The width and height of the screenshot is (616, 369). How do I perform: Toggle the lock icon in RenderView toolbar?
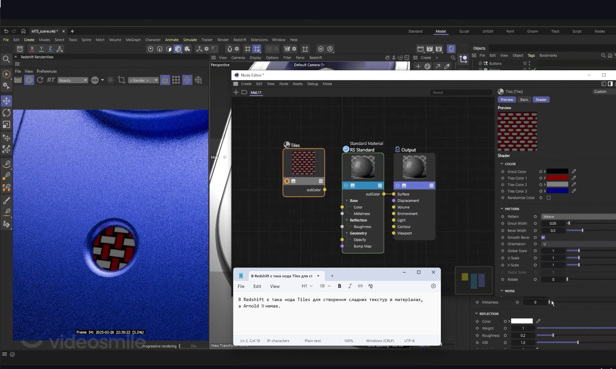tap(165, 80)
